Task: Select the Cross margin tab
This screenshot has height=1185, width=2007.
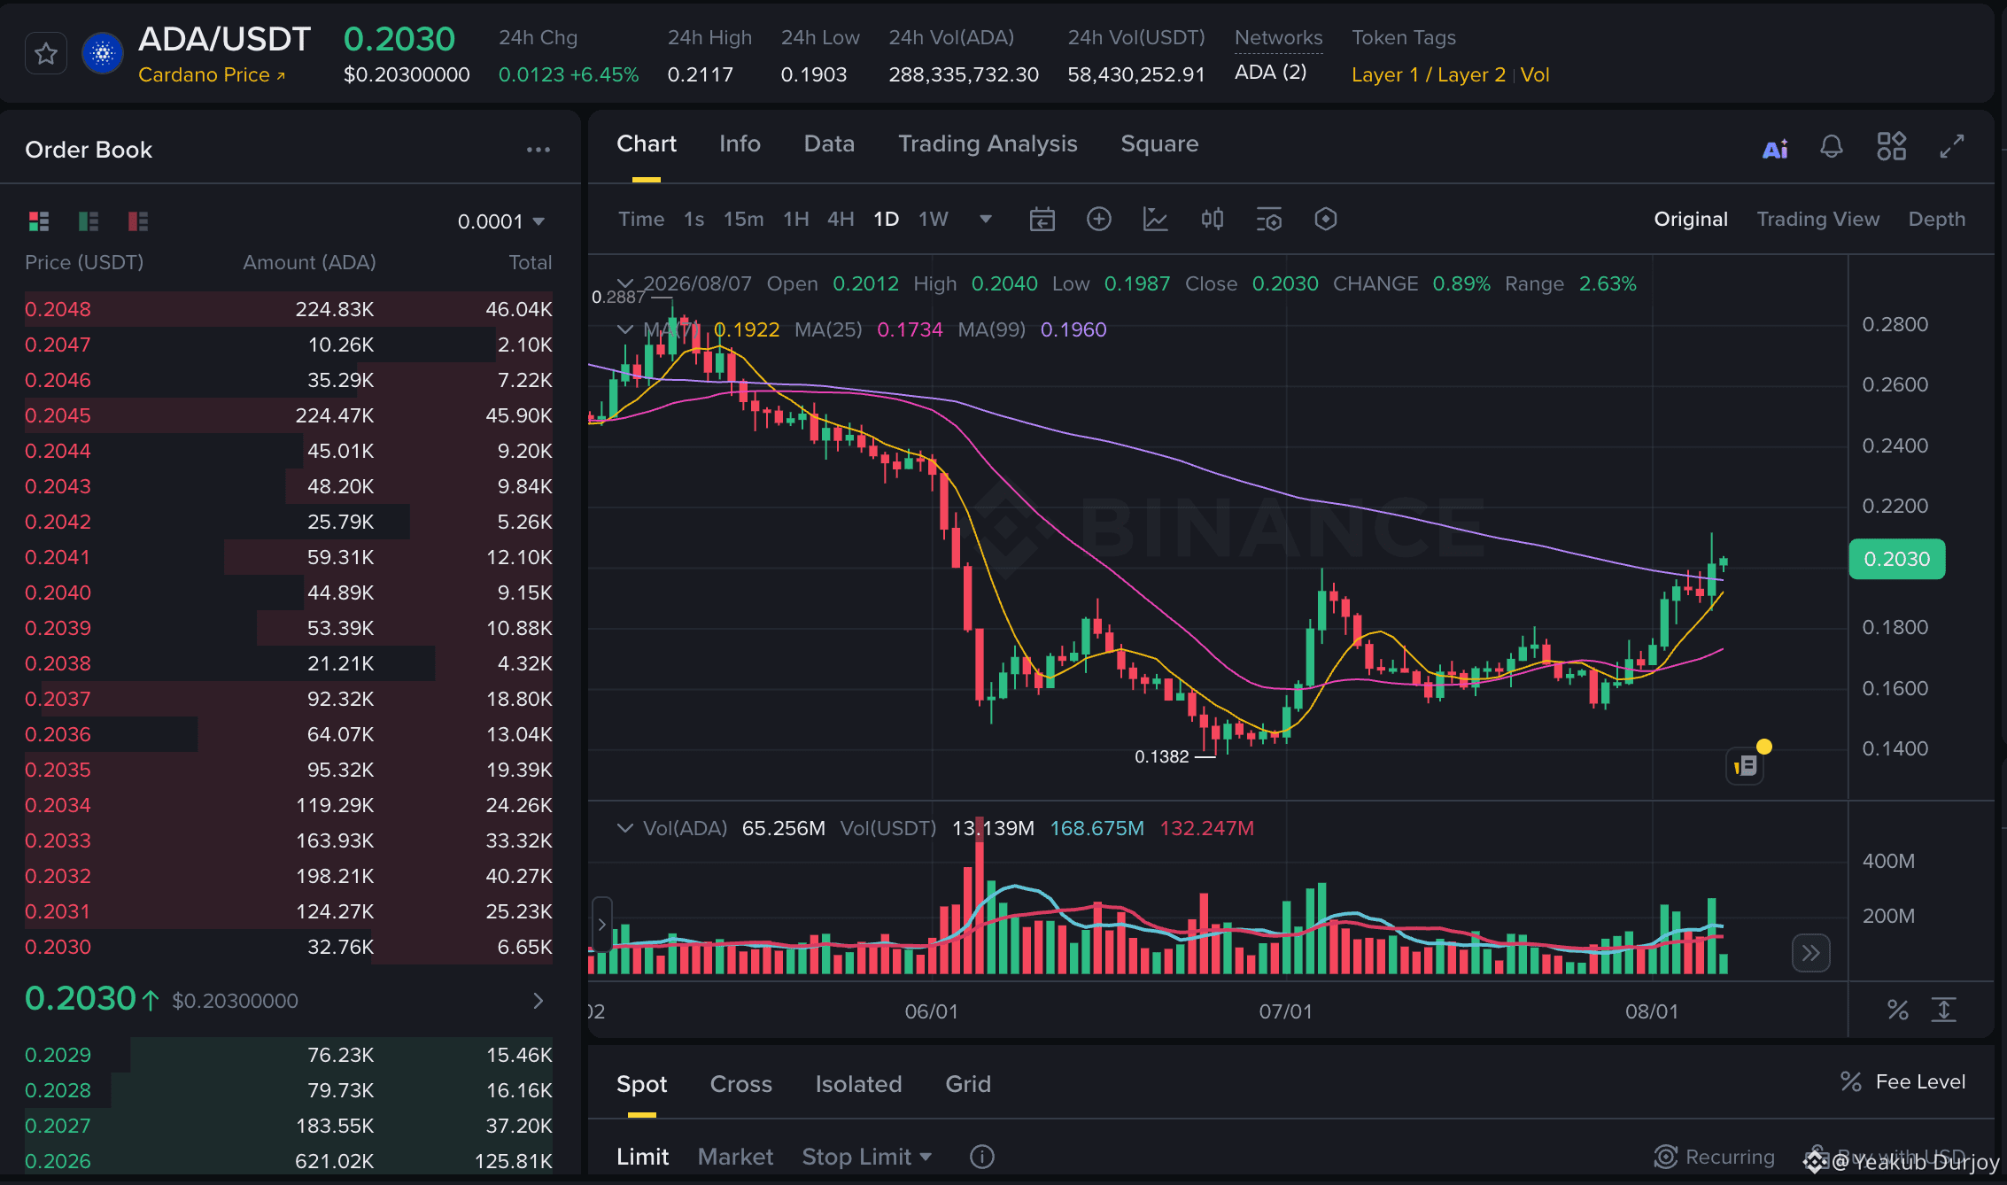Action: click(x=741, y=1084)
